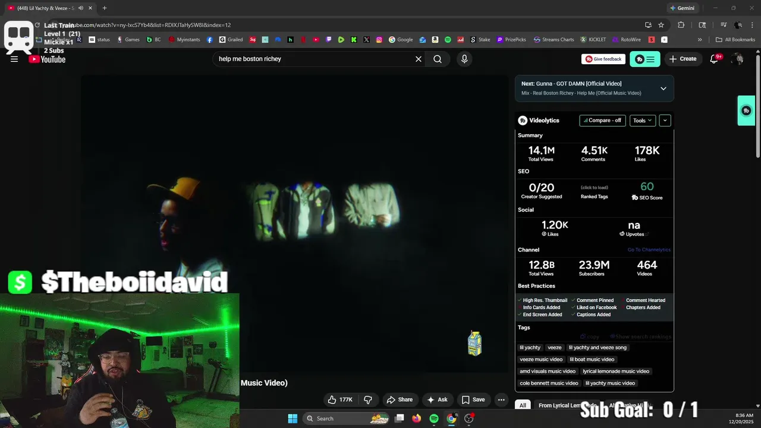Viewport: 761px width, 428px height.
Task: Open browser extensions puzzle icon
Action: [x=681, y=25]
